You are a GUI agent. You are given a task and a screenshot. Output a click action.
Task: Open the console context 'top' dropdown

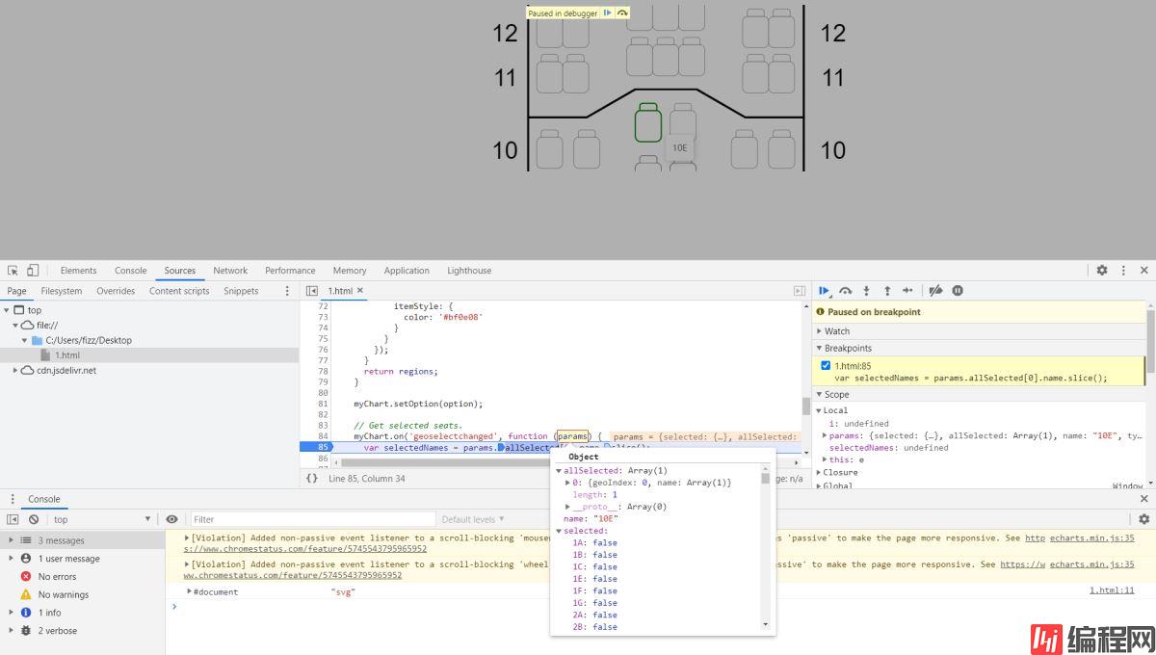[101, 519]
